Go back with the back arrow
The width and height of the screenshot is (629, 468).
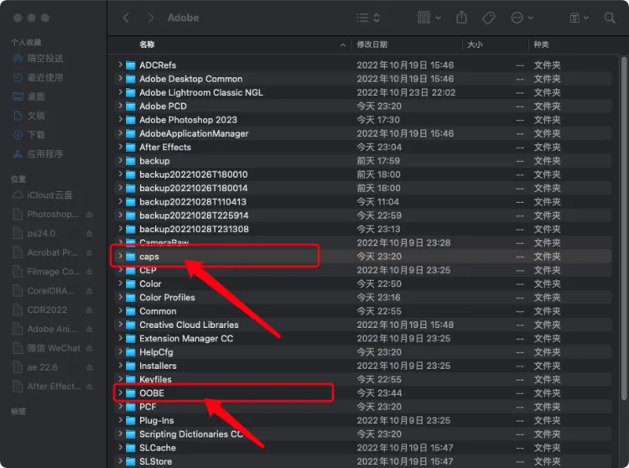click(126, 18)
